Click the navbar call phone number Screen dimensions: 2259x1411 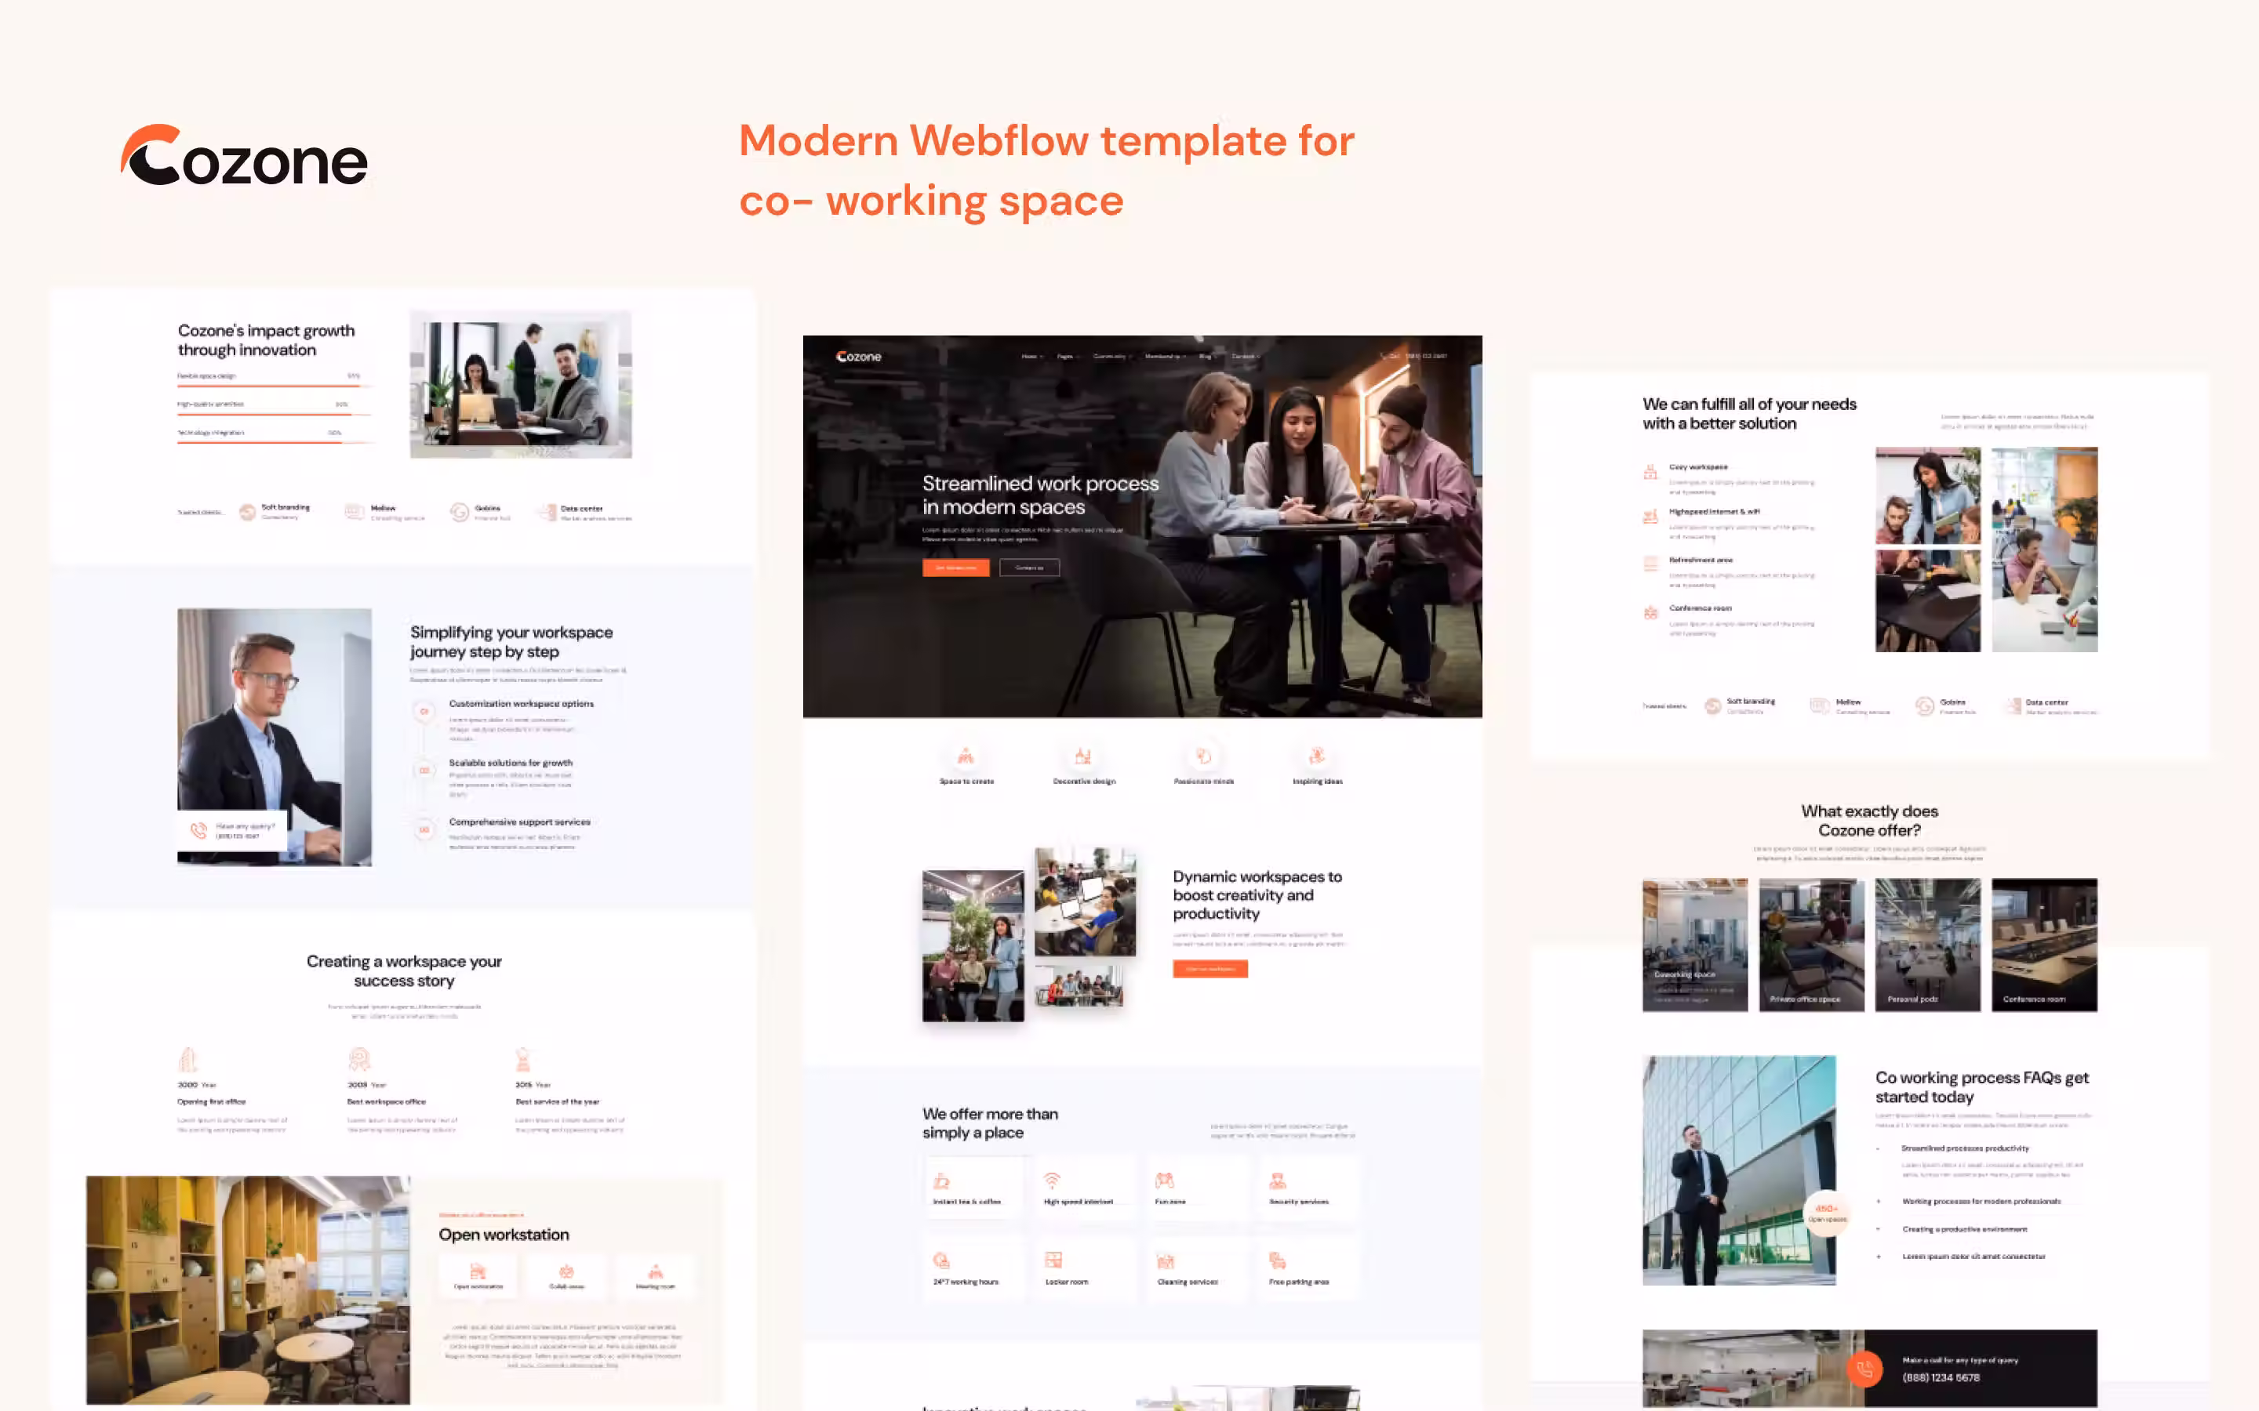point(1414,357)
